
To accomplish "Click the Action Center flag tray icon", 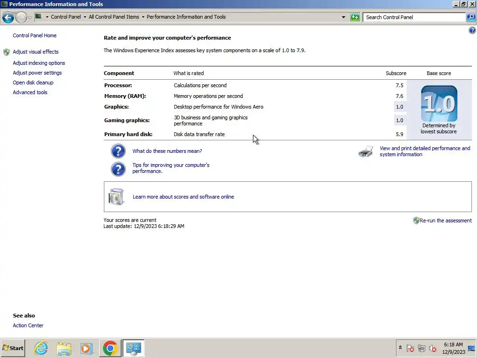I will 410,348.
